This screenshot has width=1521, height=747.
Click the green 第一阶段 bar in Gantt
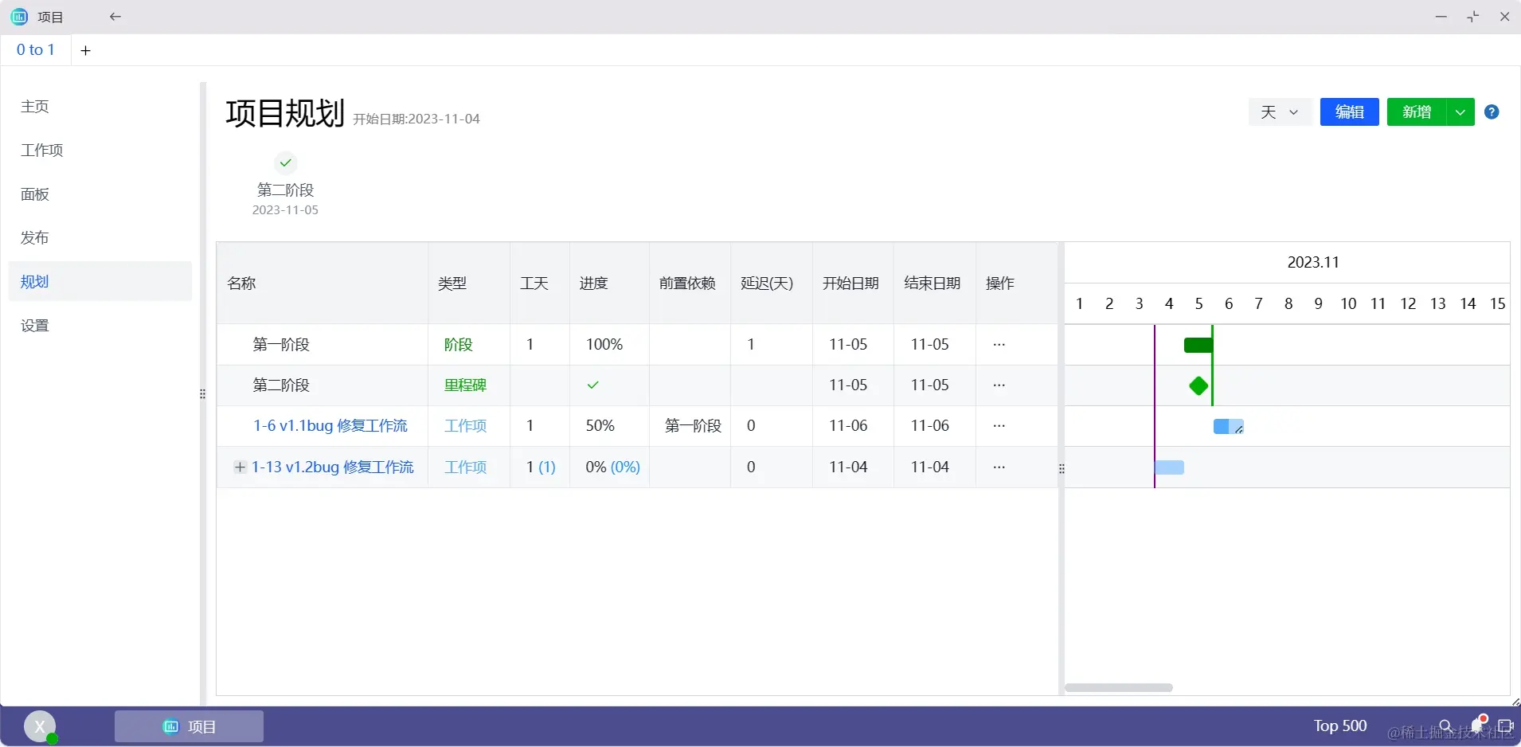pos(1198,345)
